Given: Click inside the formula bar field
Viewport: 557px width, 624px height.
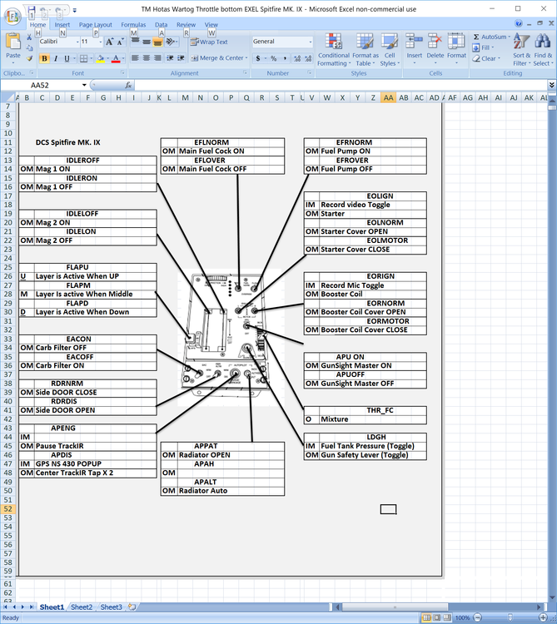Looking at the screenshot, I should tap(341, 85).
